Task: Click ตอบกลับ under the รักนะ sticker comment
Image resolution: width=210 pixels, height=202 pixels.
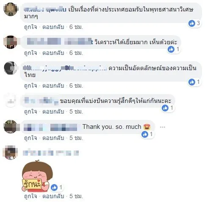Action: coord(53,196)
